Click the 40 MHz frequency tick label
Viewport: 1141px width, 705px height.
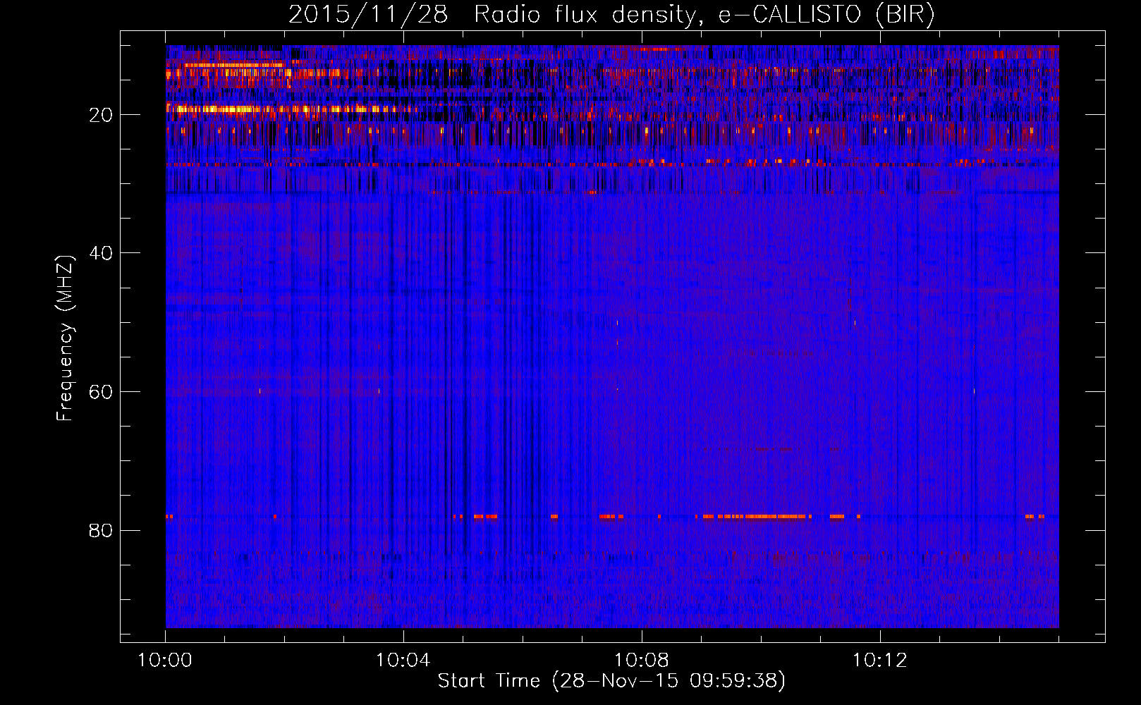pyautogui.click(x=101, y=253)
